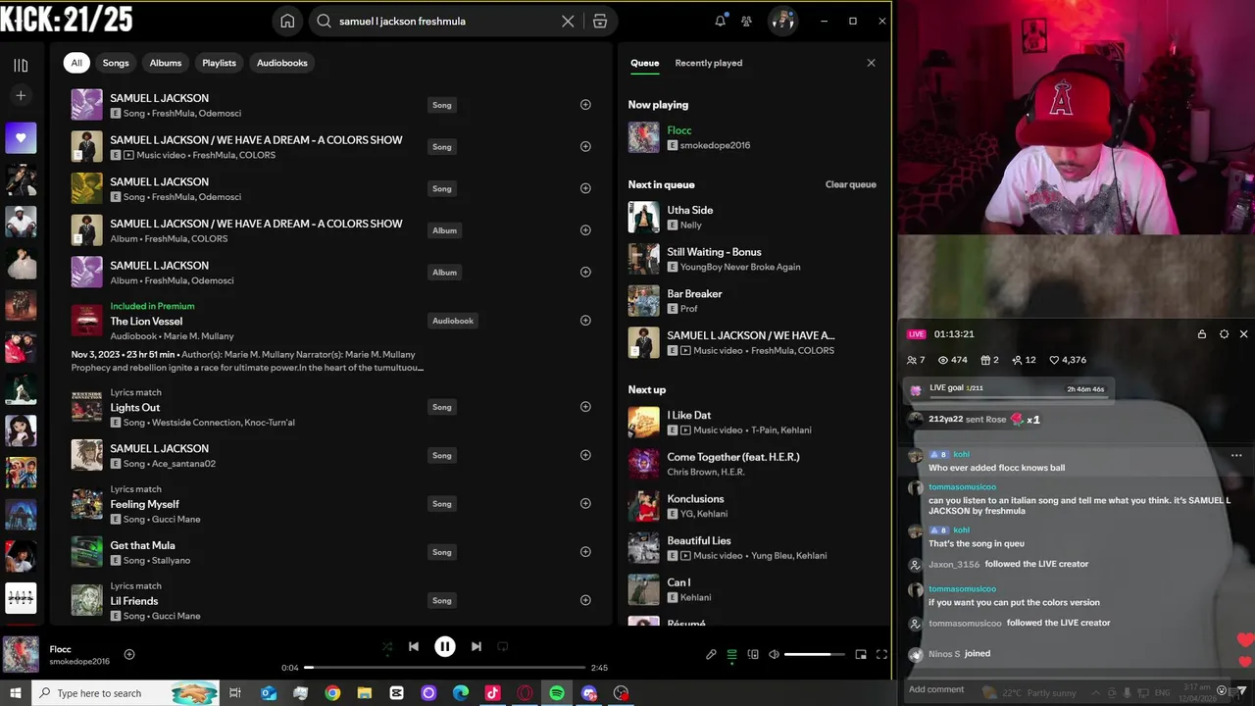
Task: Adjust the Spotify volume slider
Action: (814, 654)
